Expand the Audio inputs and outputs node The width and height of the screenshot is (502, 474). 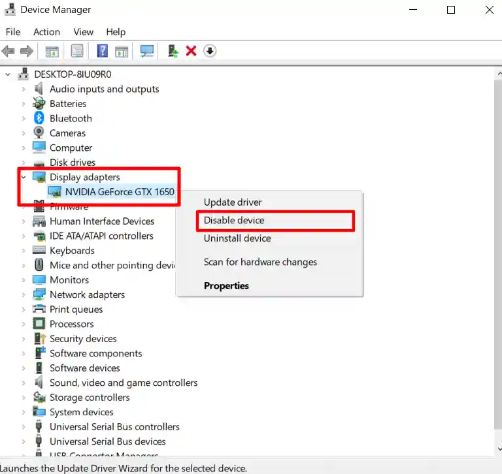pos(24,89)
